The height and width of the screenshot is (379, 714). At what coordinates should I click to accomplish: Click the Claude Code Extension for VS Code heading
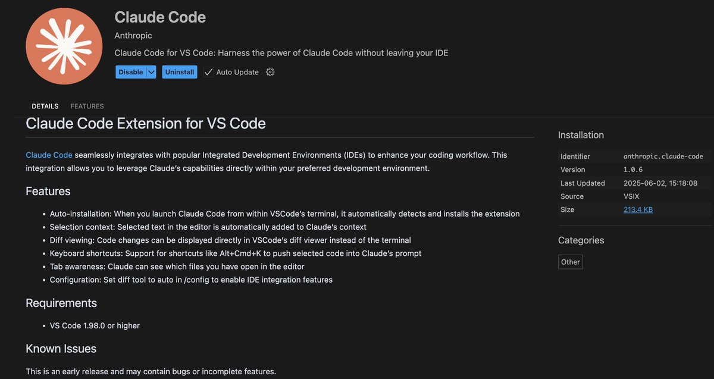[x=146, y=124]
